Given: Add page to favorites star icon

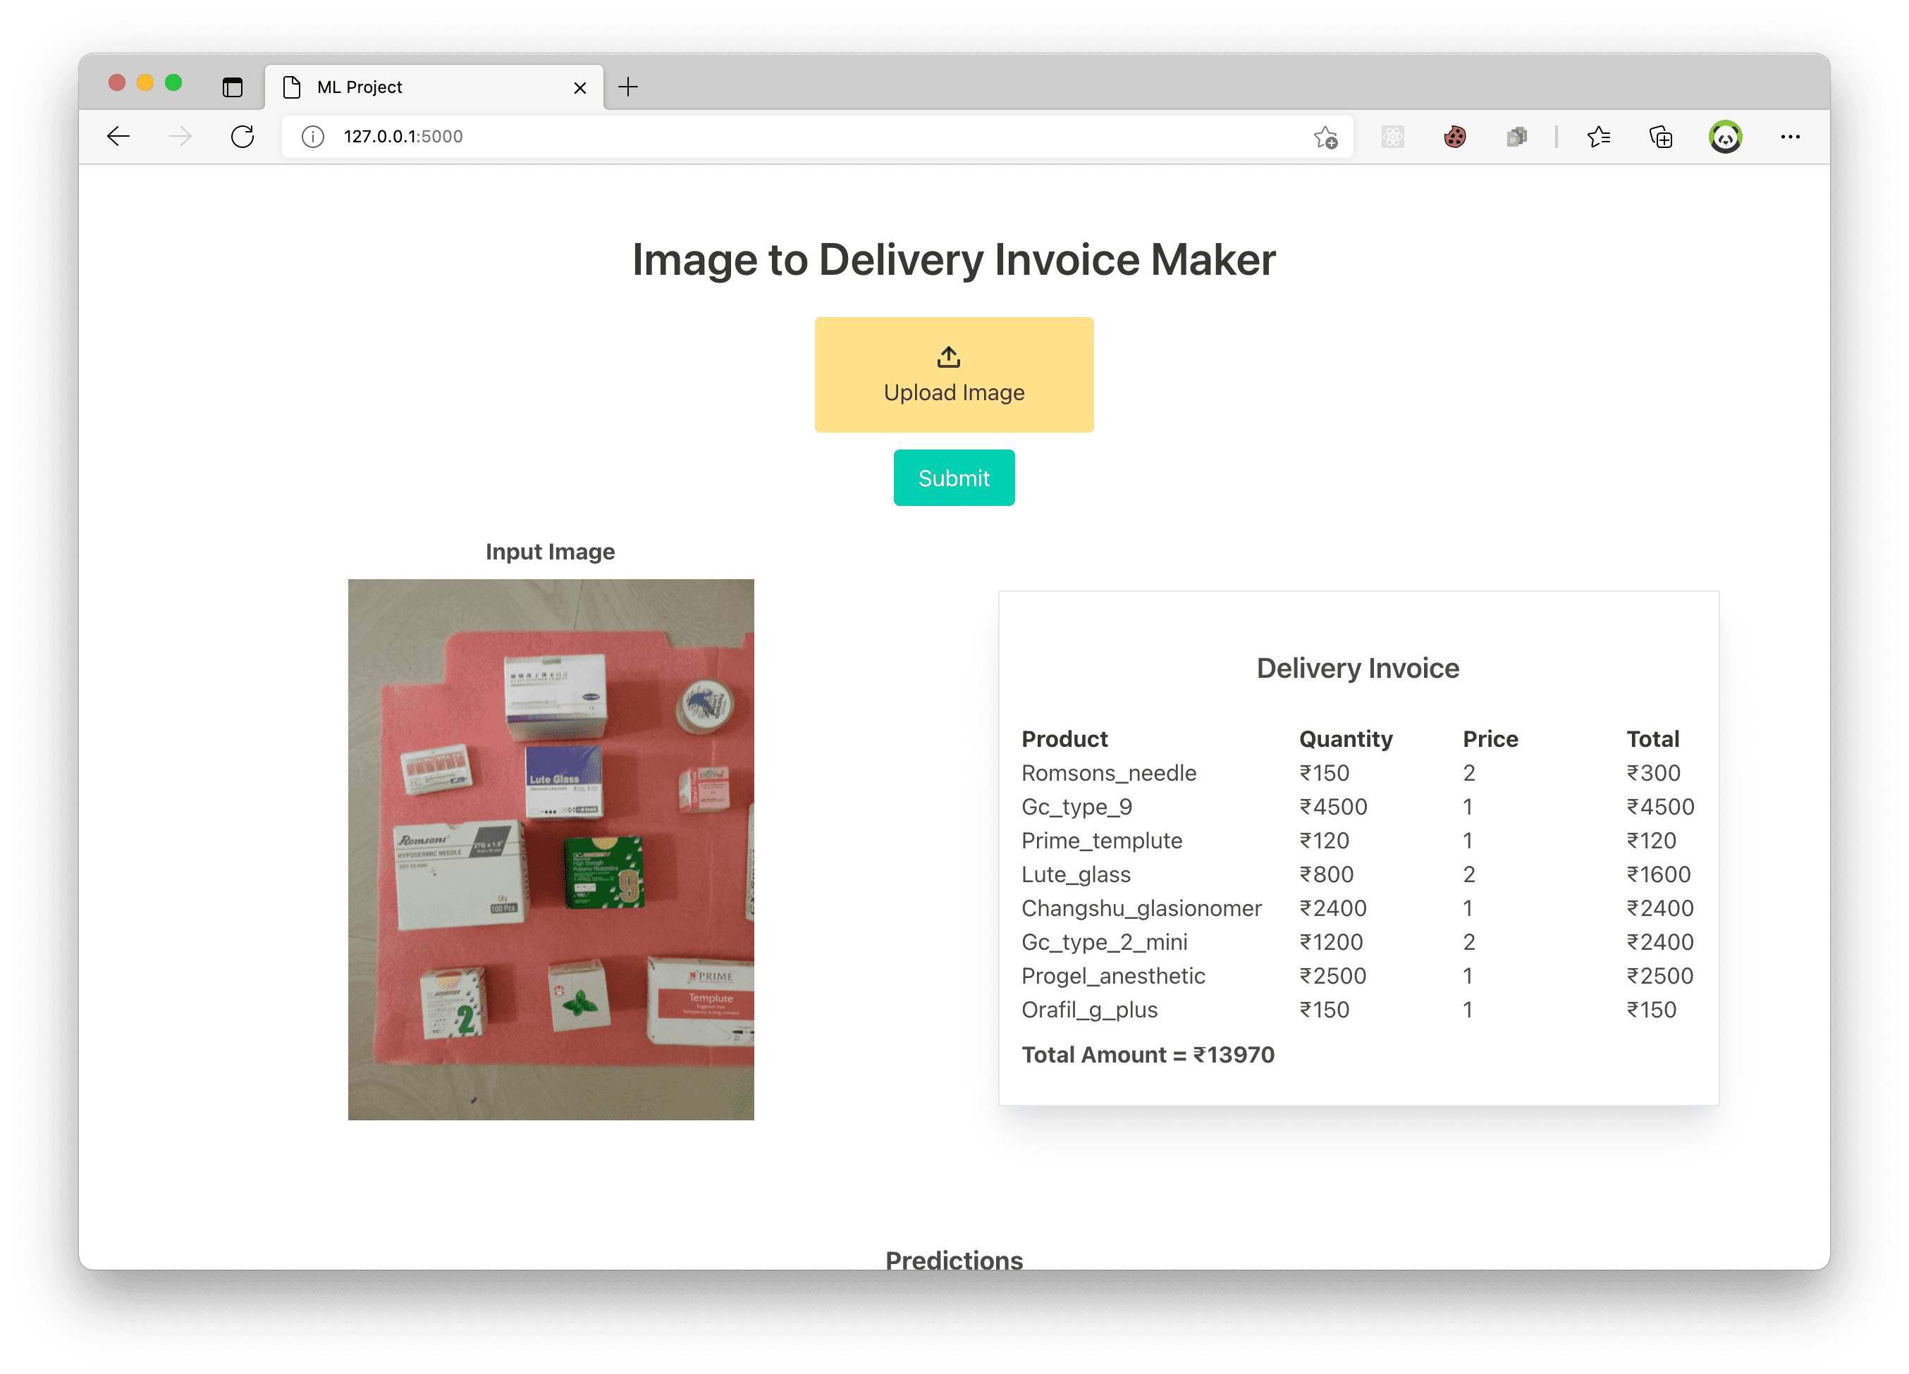Looking at the screenshot, I should (1325, 137).
